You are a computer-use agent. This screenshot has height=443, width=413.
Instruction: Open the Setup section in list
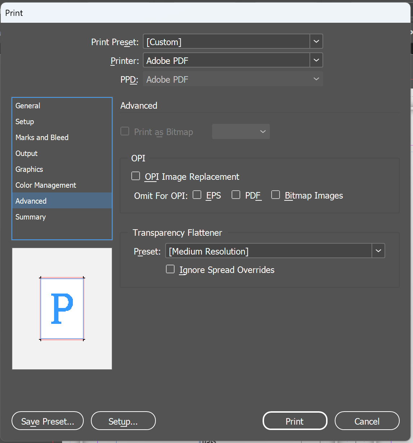click(x=25, y=122)
